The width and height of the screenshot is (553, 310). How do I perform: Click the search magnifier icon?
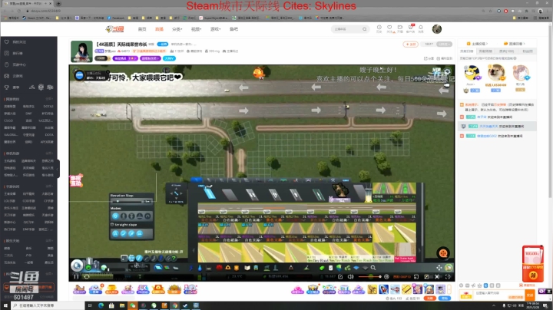364,29
